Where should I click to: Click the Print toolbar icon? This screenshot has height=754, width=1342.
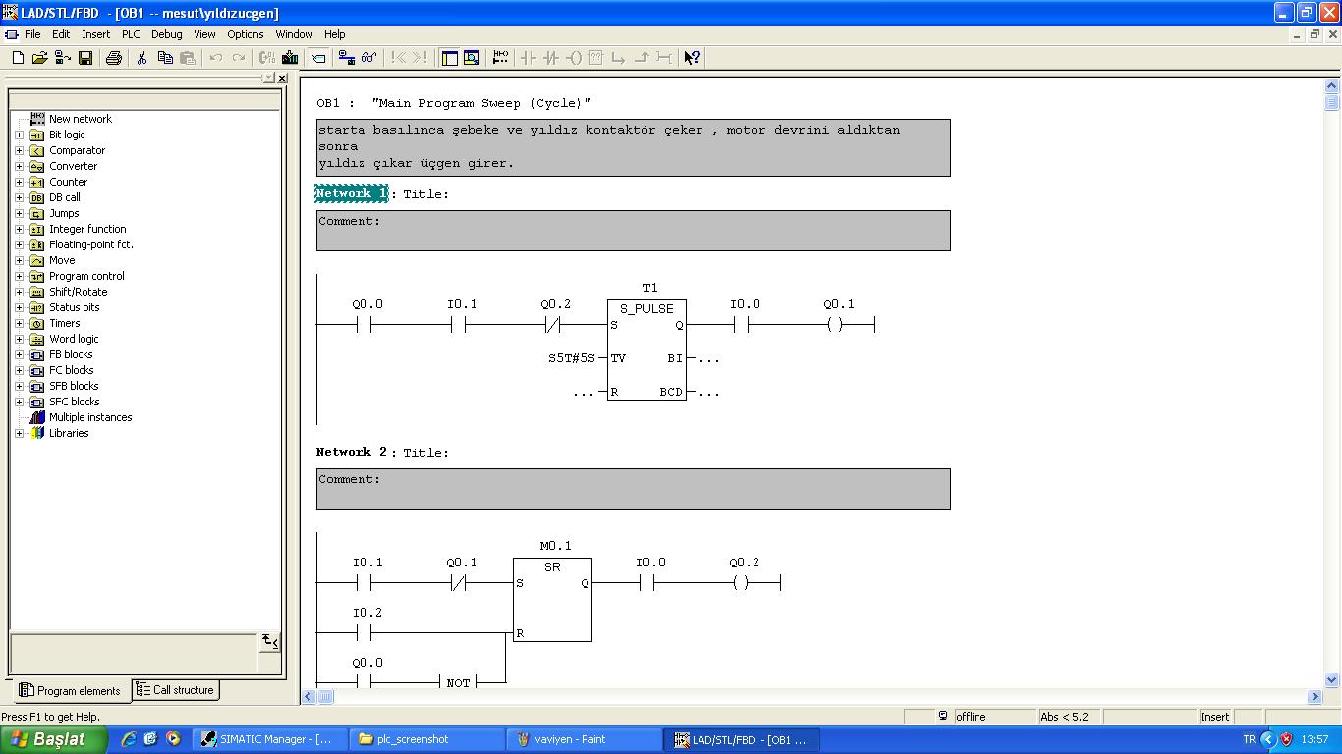(113, 58)
